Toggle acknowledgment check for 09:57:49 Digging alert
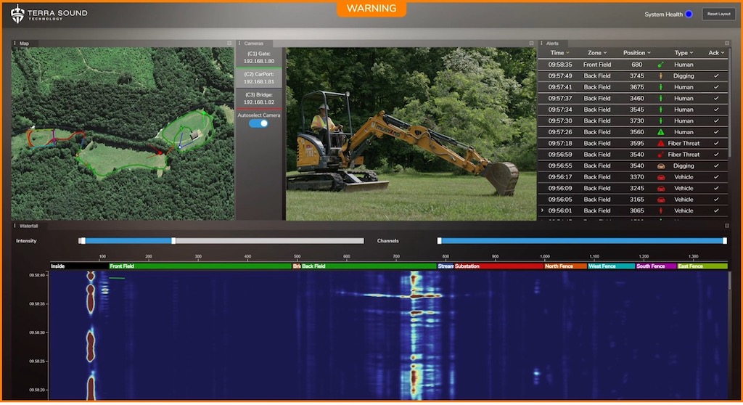This screenshot has height=405, width=743. [716, 76]
